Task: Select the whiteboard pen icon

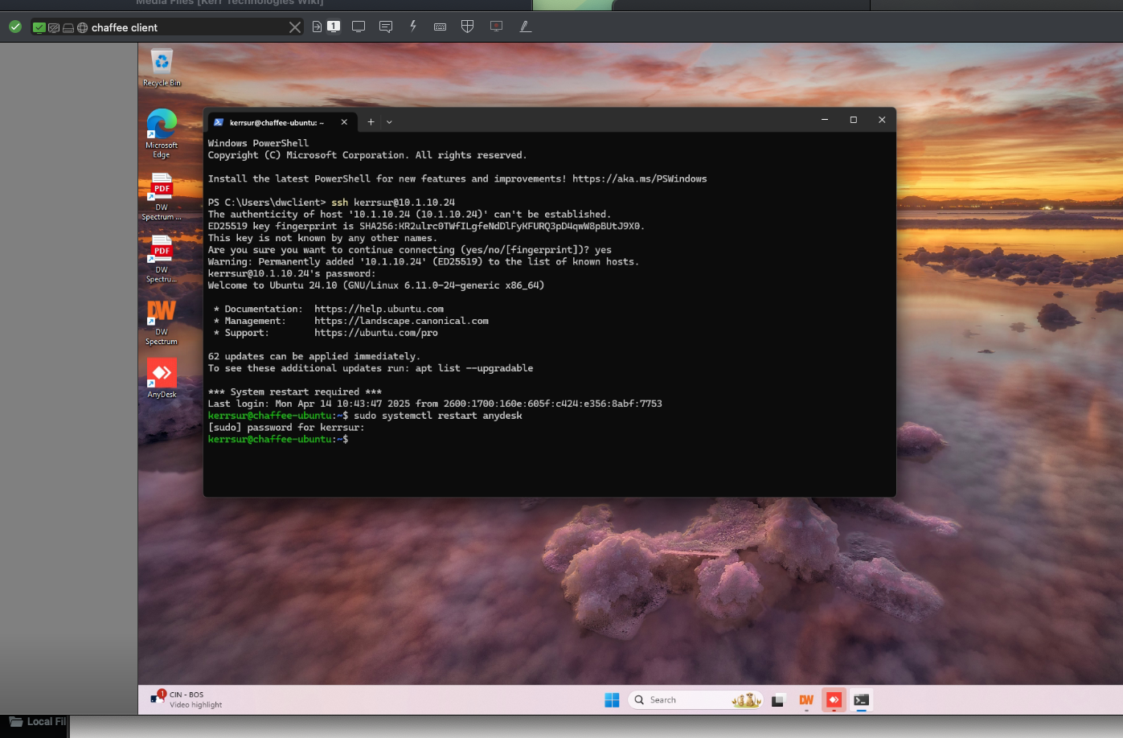Action: 525,27
